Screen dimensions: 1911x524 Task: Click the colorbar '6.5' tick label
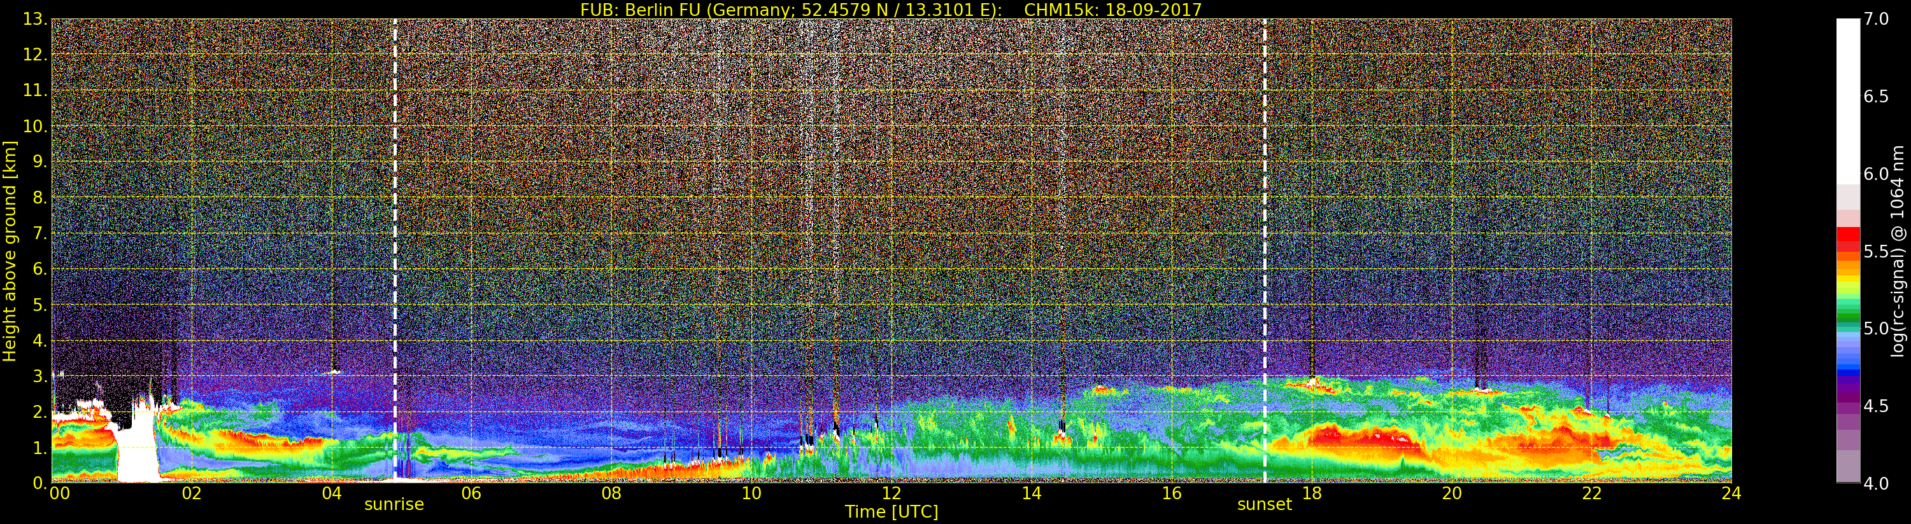[x=1876, y=97]
